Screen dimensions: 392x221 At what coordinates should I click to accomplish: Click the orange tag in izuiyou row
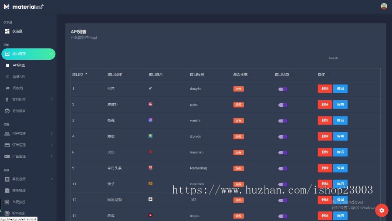coord(239,136)
